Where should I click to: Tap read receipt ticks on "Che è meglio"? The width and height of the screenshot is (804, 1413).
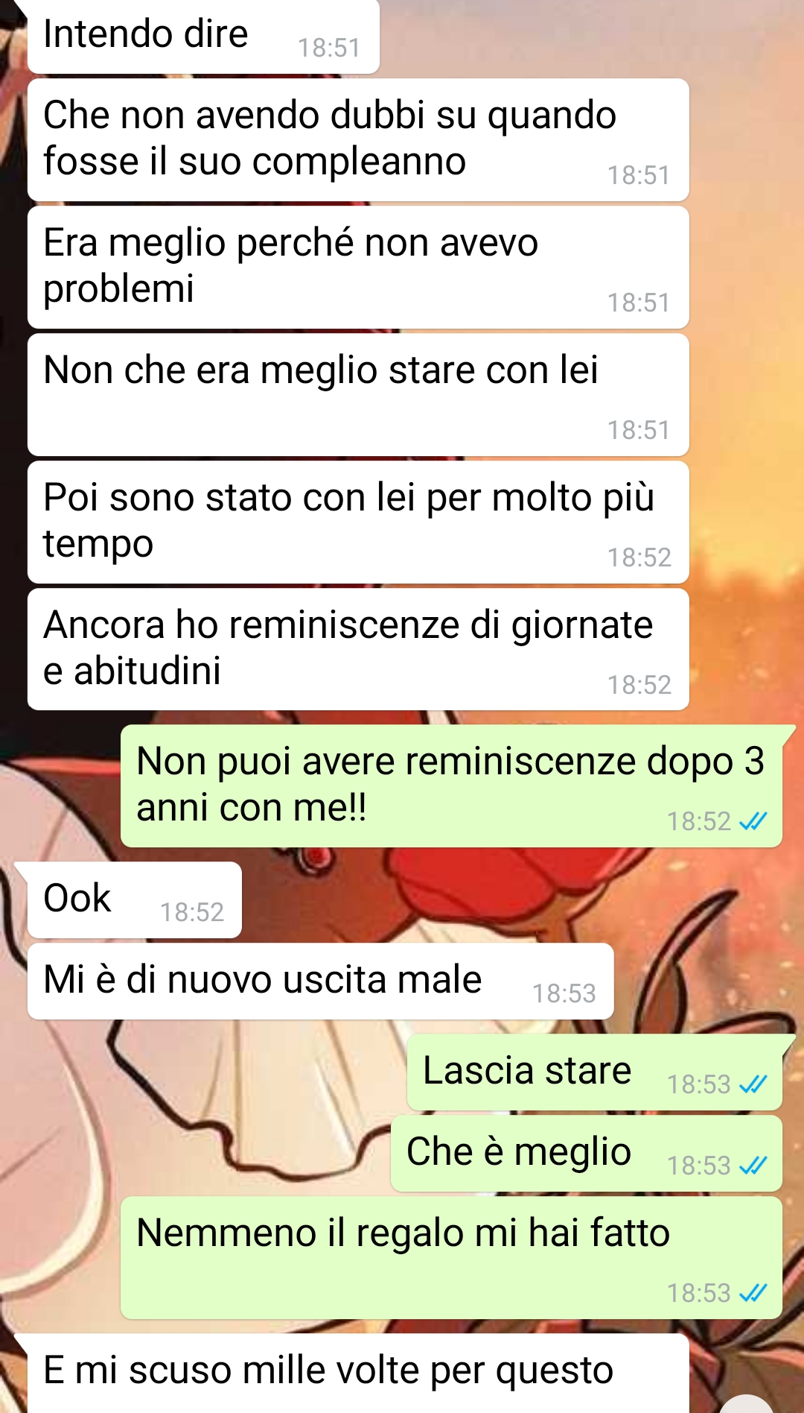coord(753,1166)
